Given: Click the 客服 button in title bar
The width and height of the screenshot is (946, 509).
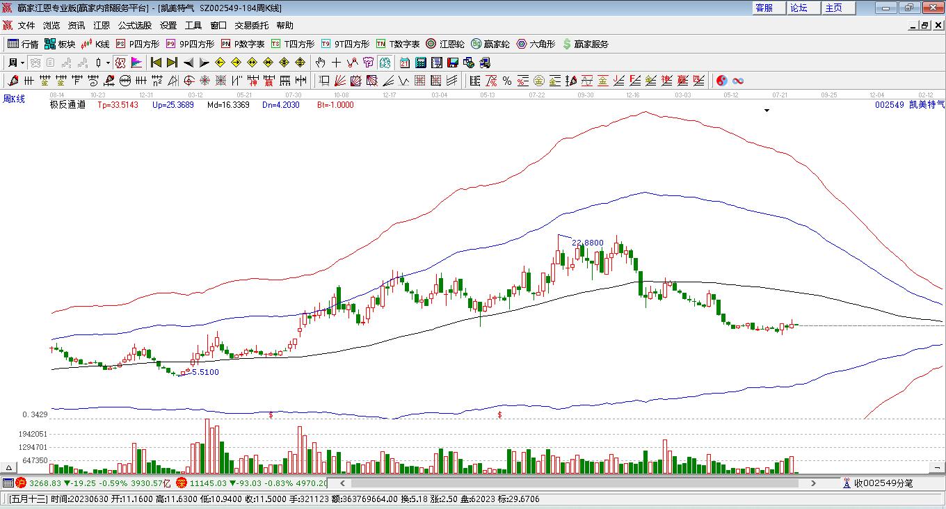Looking at the screenshot, I should (769, 8).
